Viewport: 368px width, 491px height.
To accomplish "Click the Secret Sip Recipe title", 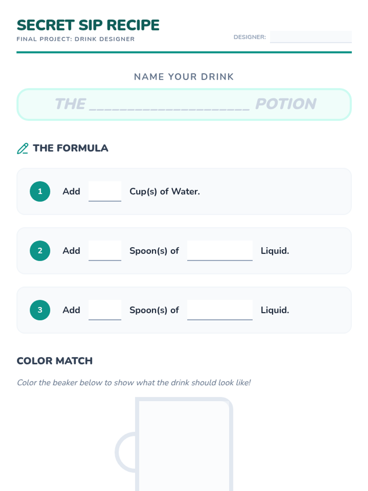I will 88,25.
